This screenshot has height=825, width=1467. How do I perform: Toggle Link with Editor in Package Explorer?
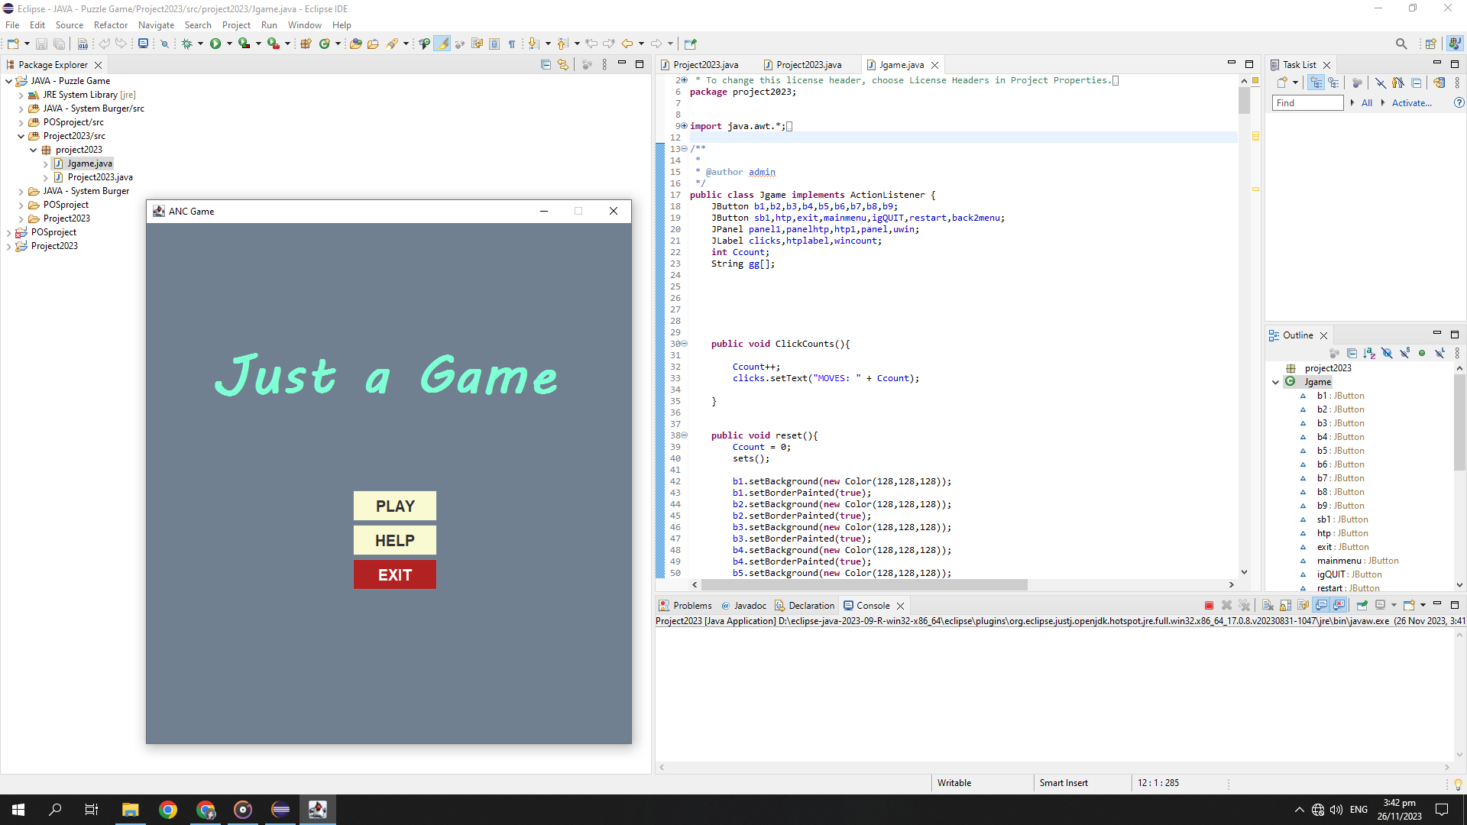[x=563, y=65]
